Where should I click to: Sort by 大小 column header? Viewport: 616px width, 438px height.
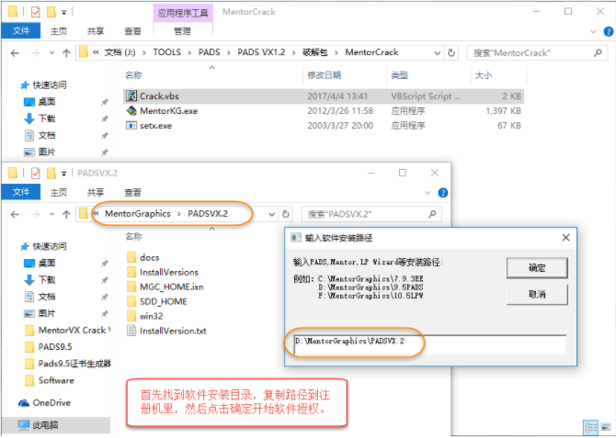point(484,75)
